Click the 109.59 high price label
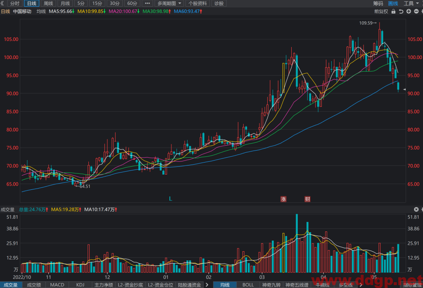 [368, 23]
